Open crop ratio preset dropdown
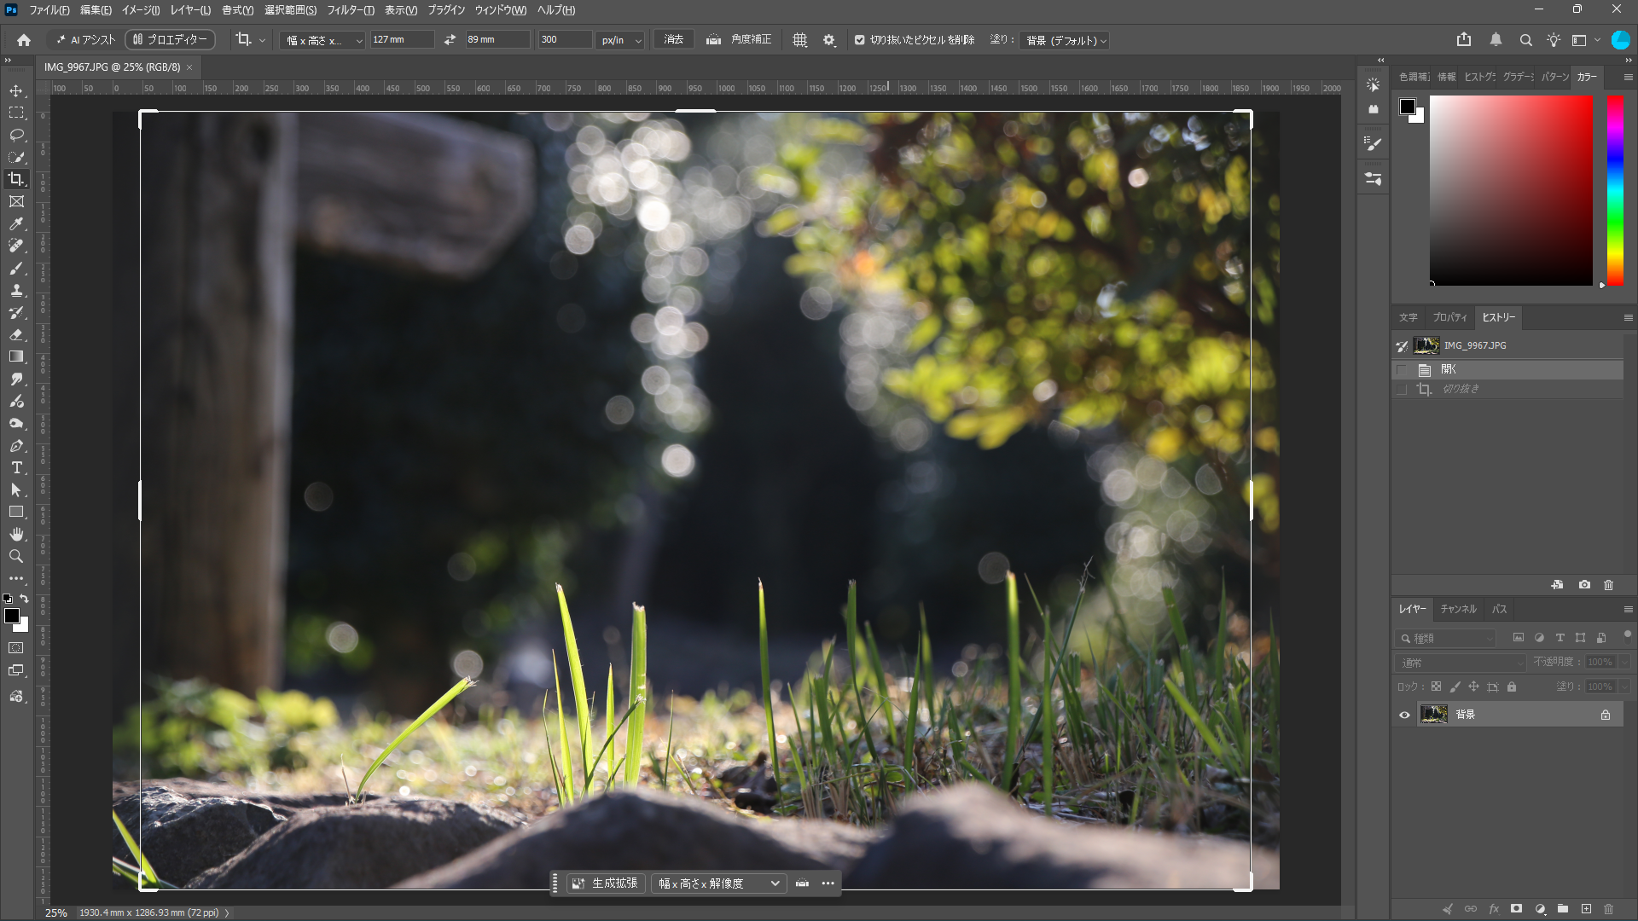Image resolution: width=1638 pixels, height=921 pixels. (323, 40)
